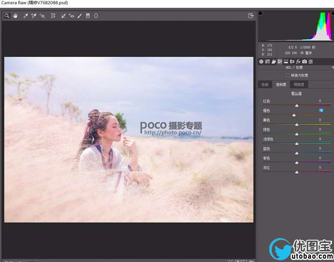Enable the 转换为灰度 checkbox
334x262 pixels.
(288, 75)
